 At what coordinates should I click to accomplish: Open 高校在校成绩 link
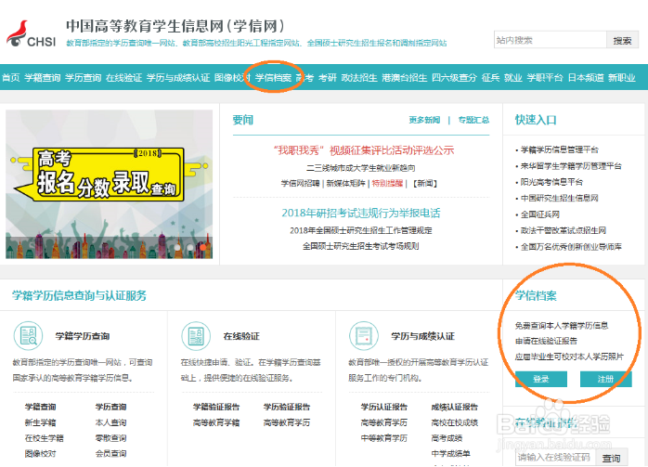pos(455,422)
